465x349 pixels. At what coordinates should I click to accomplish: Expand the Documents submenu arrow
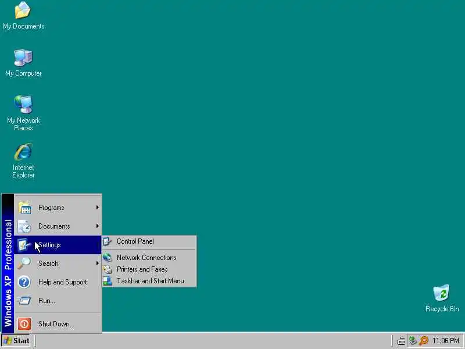tap(97, 226)
